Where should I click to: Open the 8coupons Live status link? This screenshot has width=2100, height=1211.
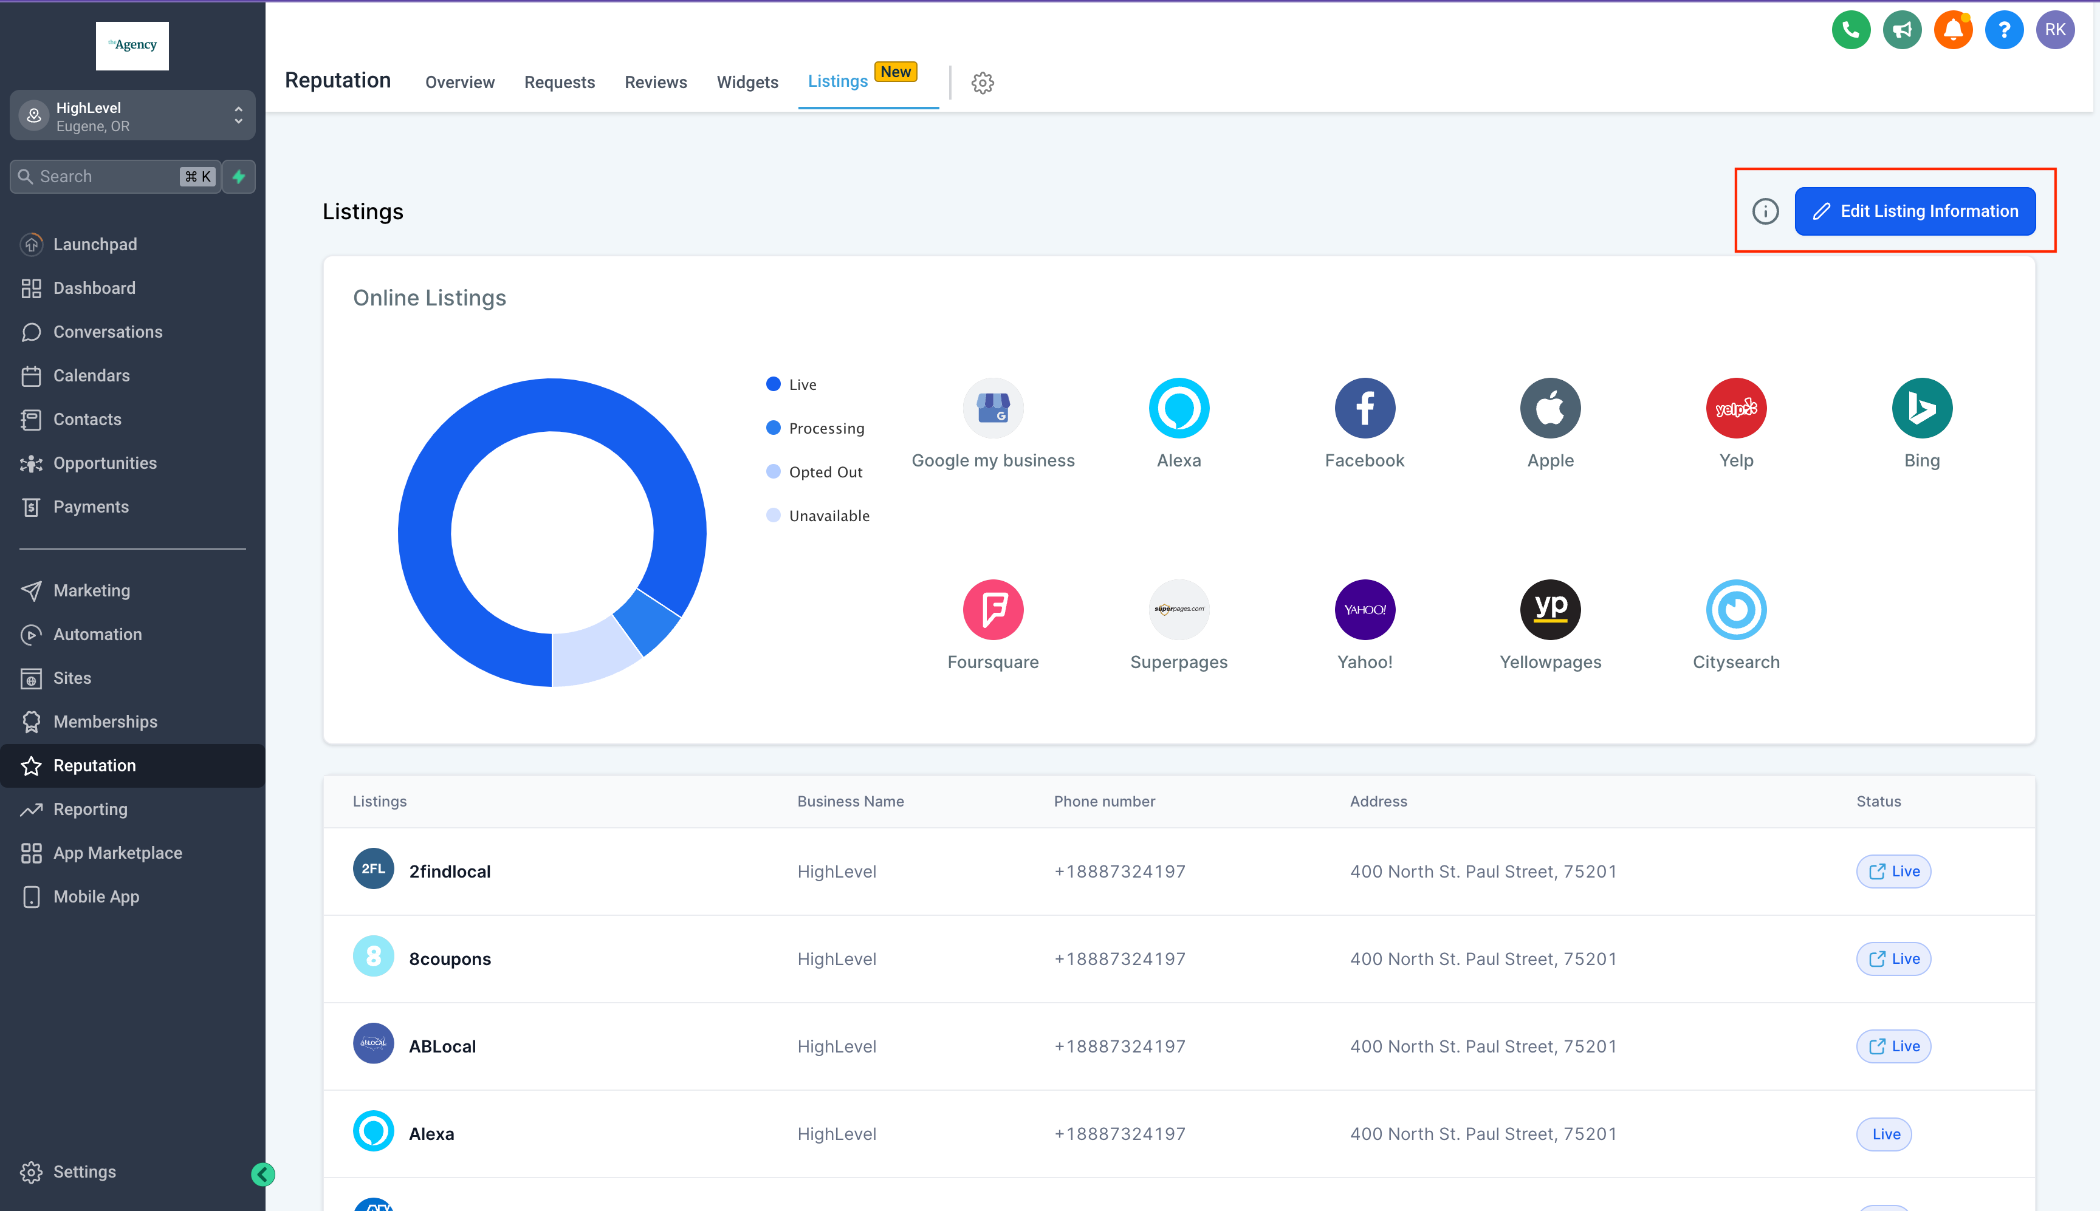click(1893, 959)
